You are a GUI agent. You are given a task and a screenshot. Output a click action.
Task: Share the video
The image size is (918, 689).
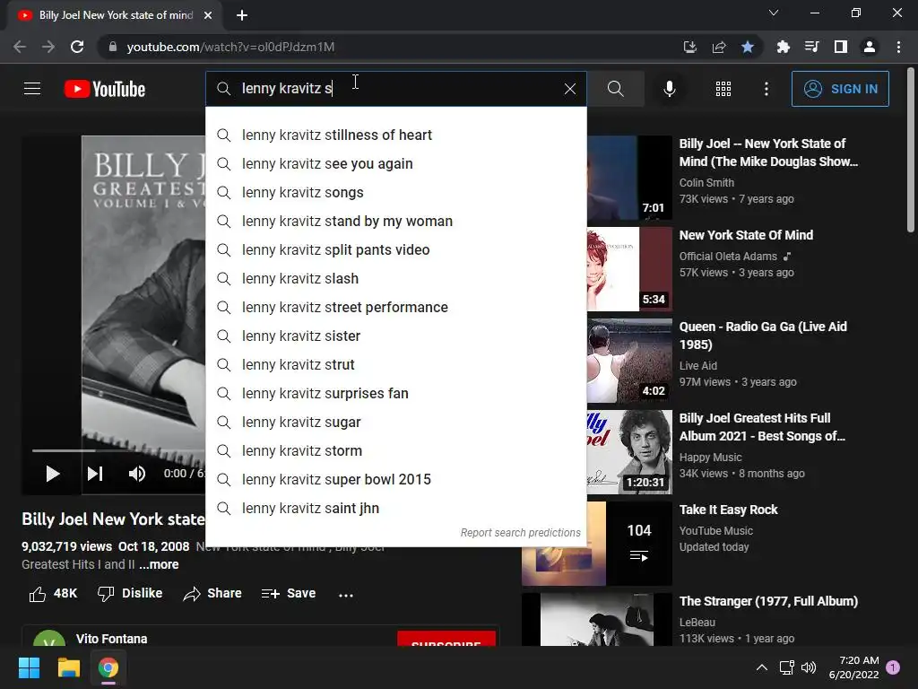pos(212,594)
